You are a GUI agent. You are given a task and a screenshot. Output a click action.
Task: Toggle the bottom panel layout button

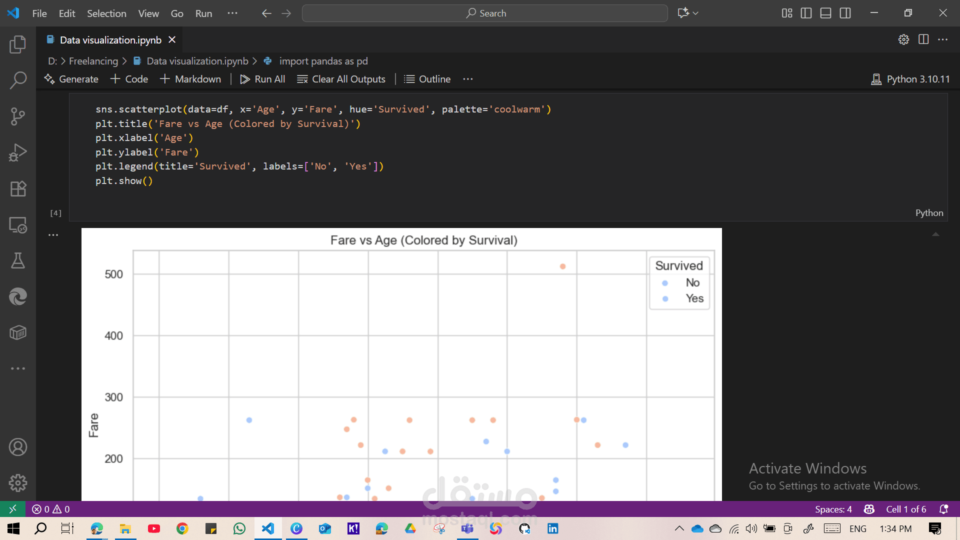pos(825,13)
